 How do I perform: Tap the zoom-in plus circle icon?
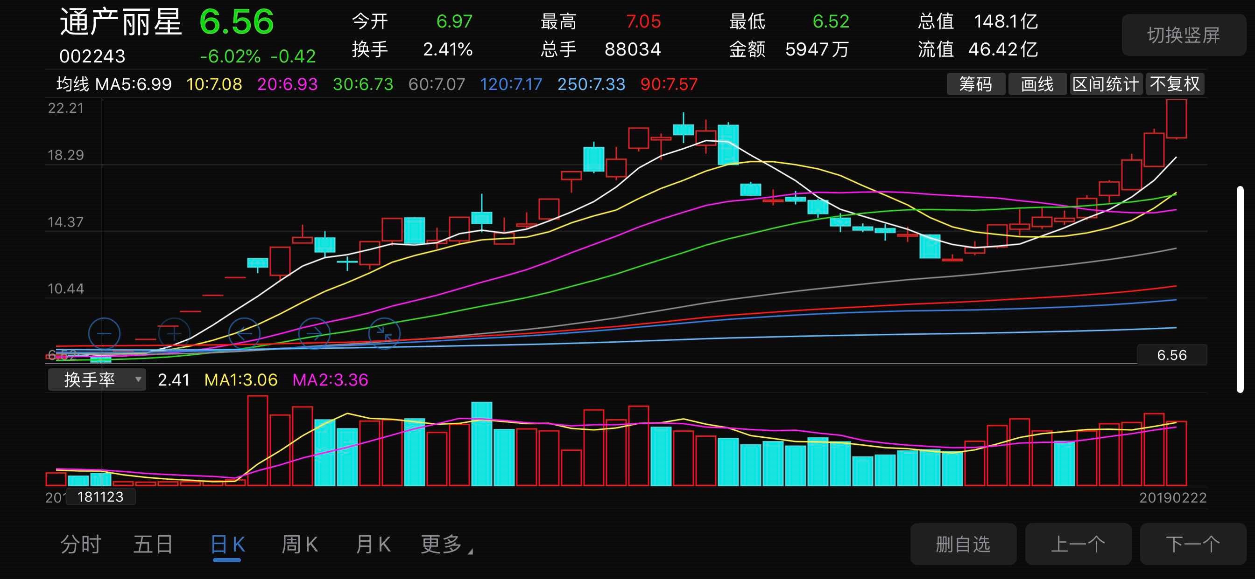(174, 334)
